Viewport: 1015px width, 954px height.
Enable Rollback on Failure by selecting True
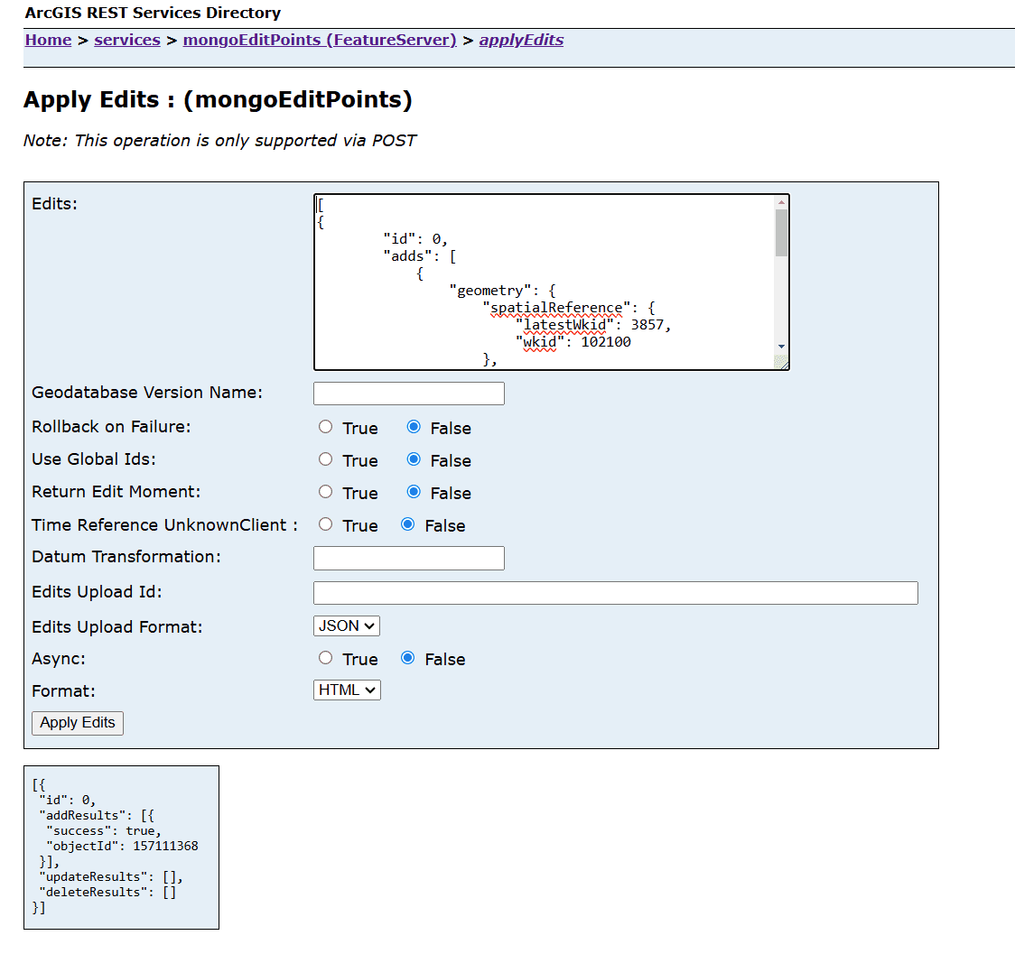[325, 426]
